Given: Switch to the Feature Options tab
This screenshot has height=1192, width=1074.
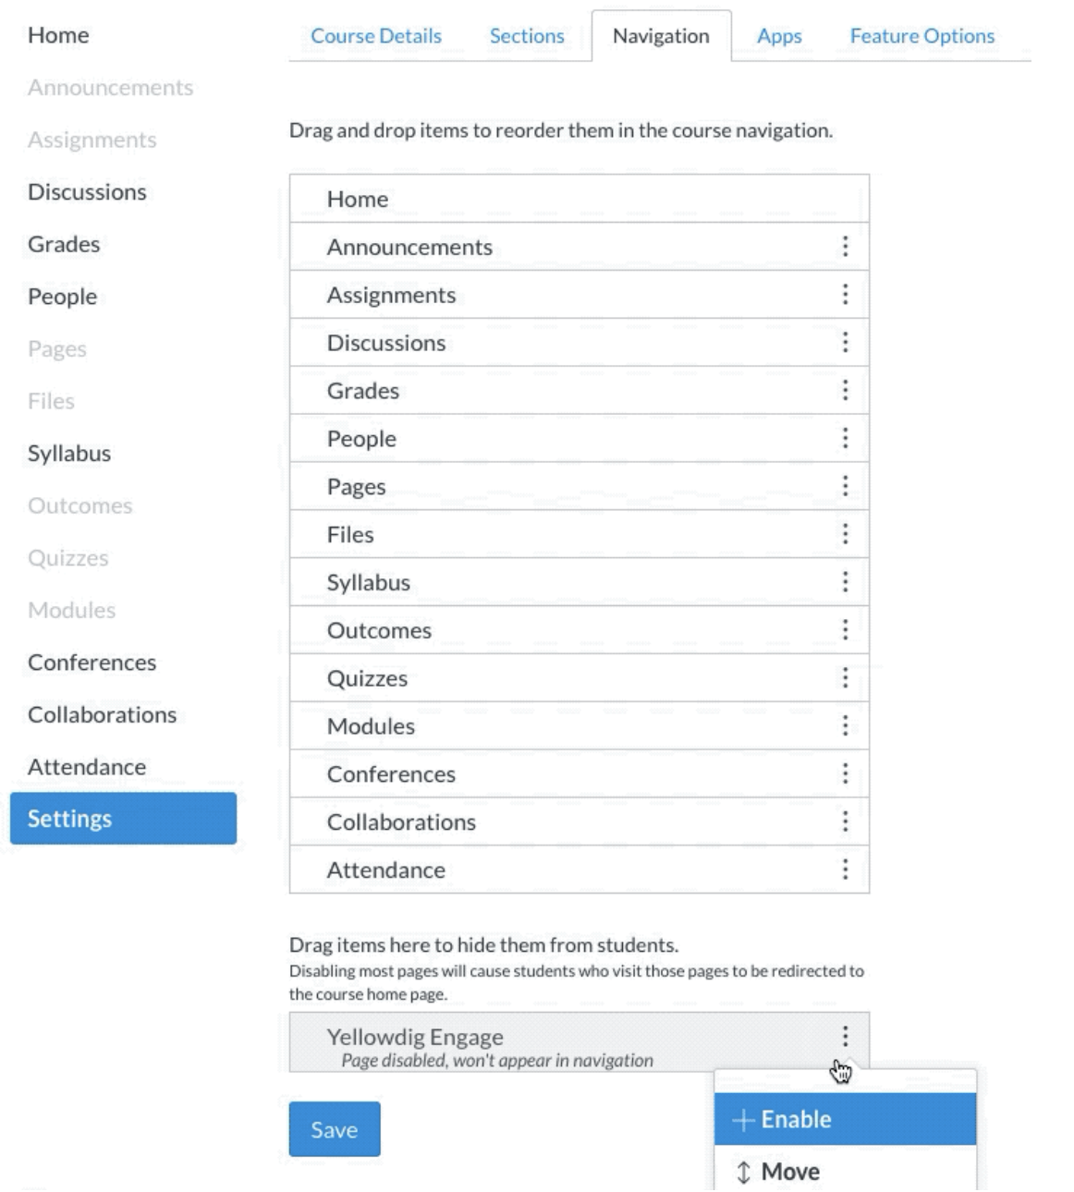Looking at the screenshot, I should [x=922, y=36].
